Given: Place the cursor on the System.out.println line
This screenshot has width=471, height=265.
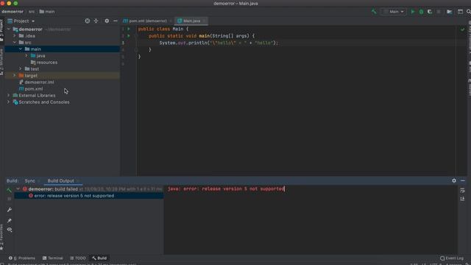Looking at the screenshot, I should [219, 43].
